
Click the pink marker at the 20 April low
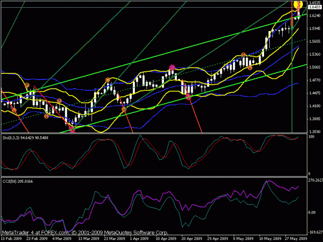point(188,97)
